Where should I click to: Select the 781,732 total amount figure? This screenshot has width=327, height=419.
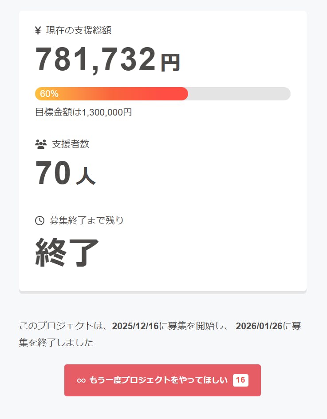point(95,60)
